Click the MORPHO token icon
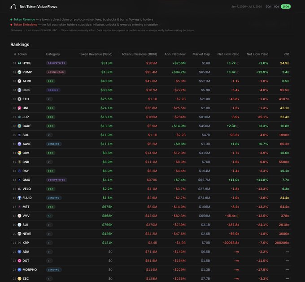 click(19, 269)
